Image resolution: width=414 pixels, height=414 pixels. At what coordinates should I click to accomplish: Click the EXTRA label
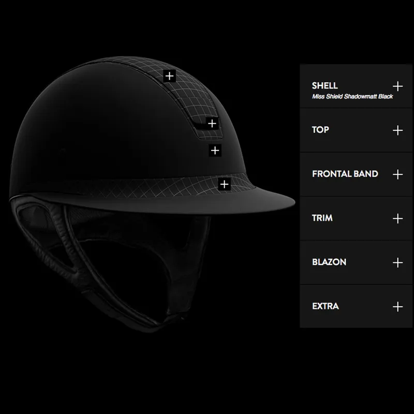click(x=326, y=306)
